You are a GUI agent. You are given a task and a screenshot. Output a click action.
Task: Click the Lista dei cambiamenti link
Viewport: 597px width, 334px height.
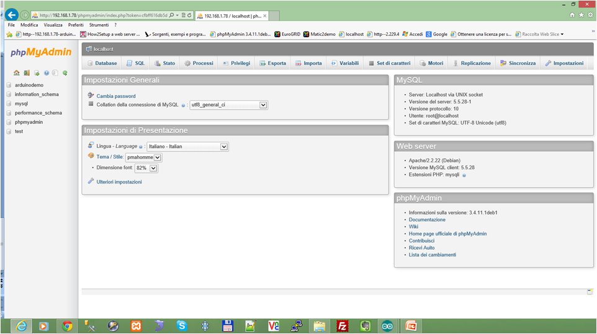[x=432, y=255]
